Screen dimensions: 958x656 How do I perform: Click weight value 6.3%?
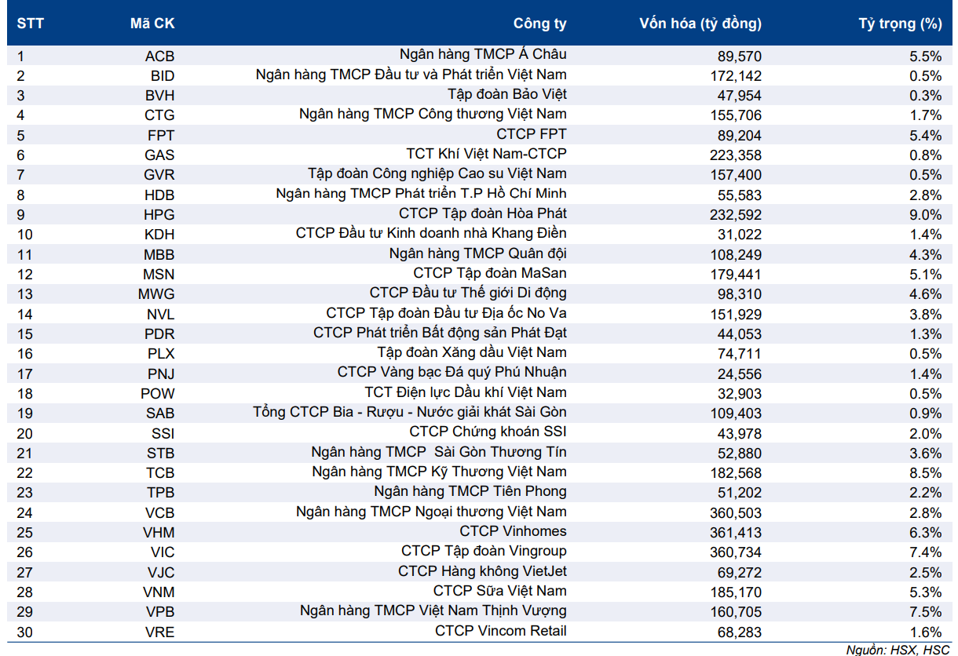pyautogui.click(x=926, y=533)
